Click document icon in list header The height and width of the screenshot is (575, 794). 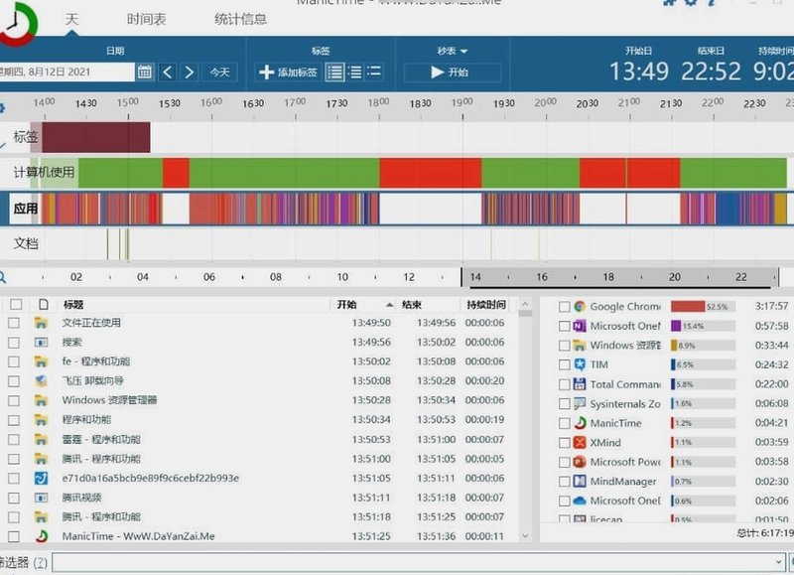tap(44, 304)
